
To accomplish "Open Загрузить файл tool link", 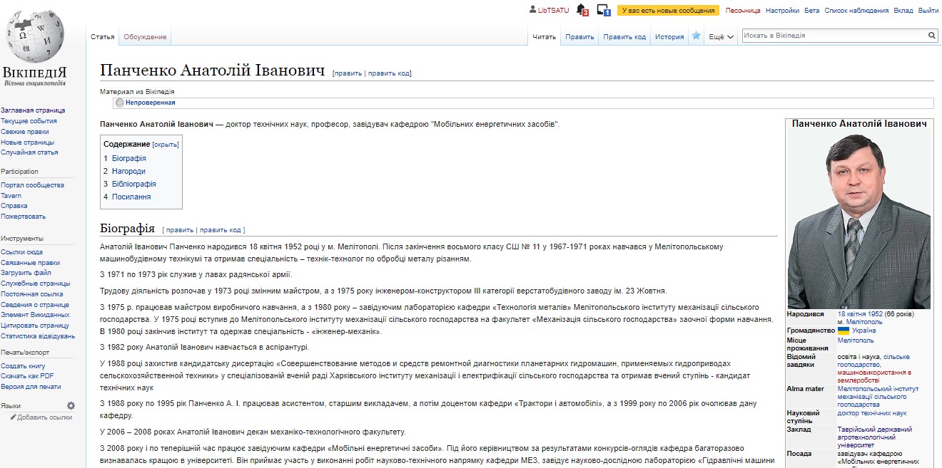I will click(x=26, y=273).
